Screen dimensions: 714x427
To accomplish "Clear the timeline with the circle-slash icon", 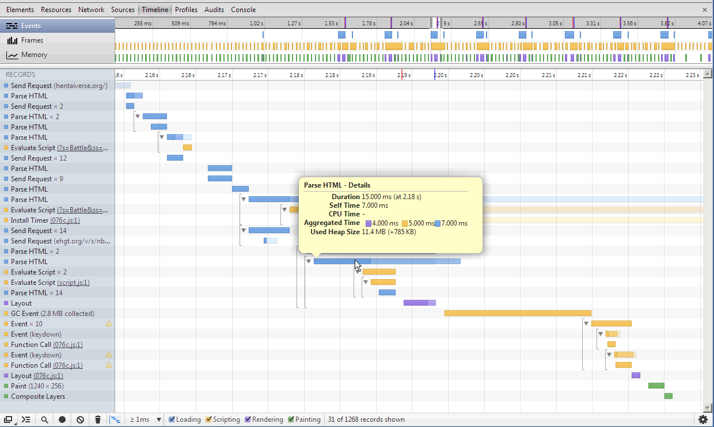I will point(80,420).
